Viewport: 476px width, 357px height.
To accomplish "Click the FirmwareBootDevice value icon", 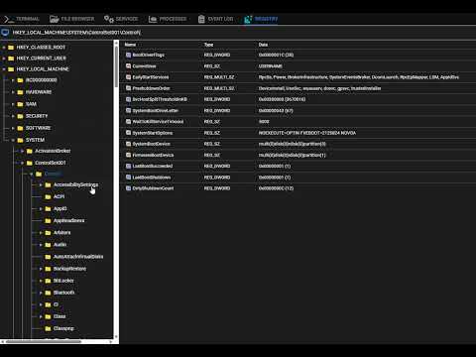I will click(128, 155).
